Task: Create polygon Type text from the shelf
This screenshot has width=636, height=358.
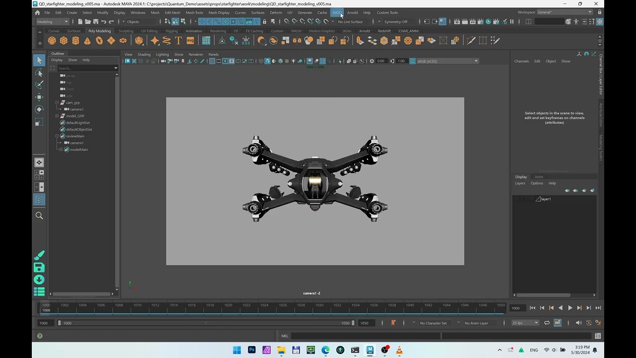Action: 178,41
